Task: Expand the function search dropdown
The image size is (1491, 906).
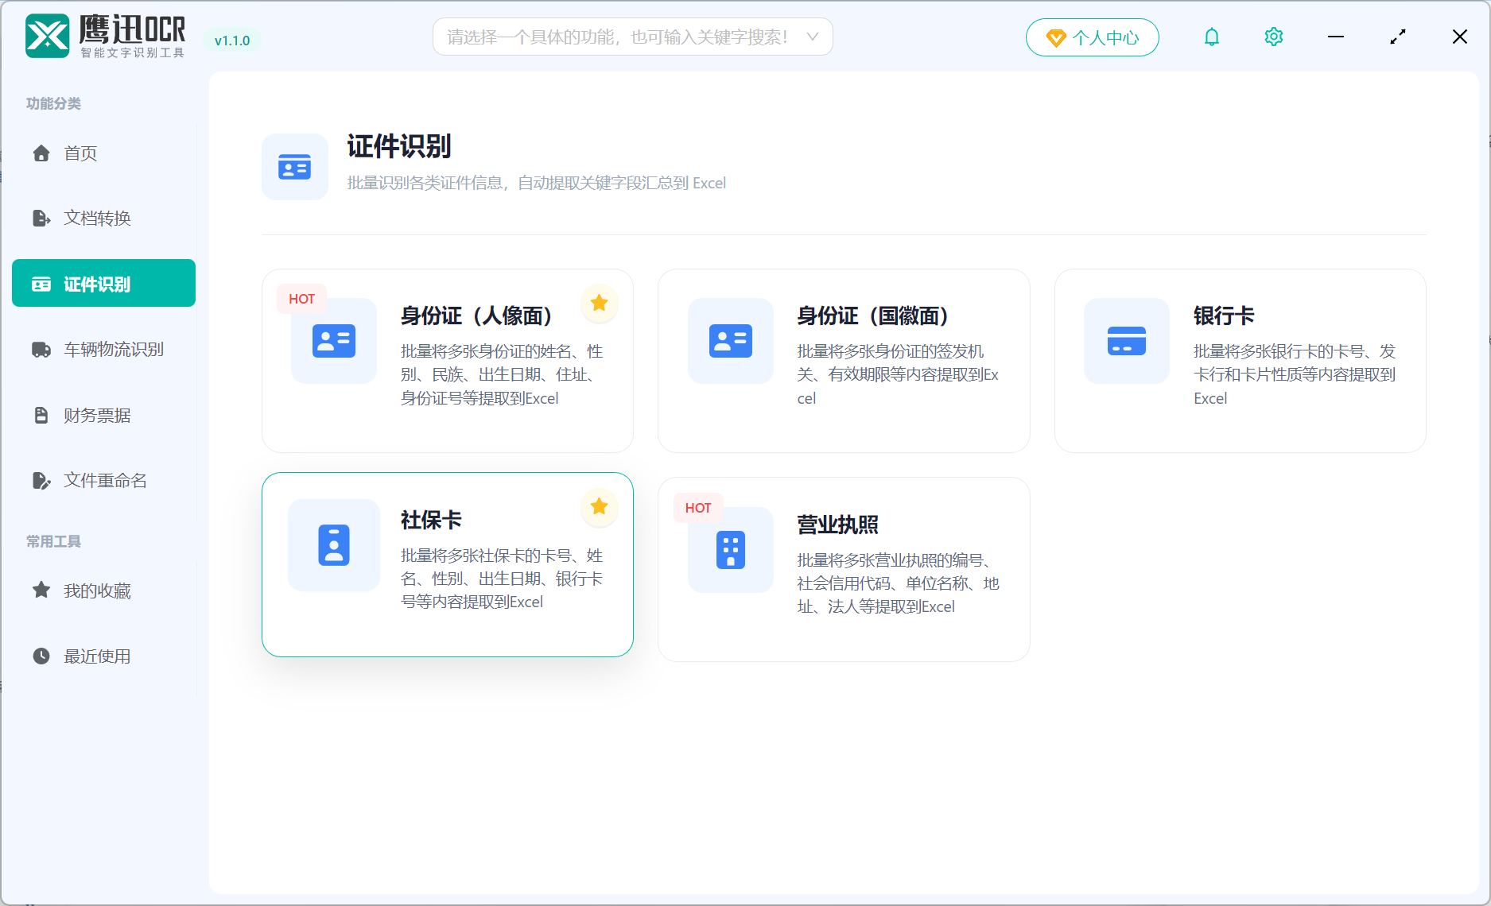Action: click(811, 37)
